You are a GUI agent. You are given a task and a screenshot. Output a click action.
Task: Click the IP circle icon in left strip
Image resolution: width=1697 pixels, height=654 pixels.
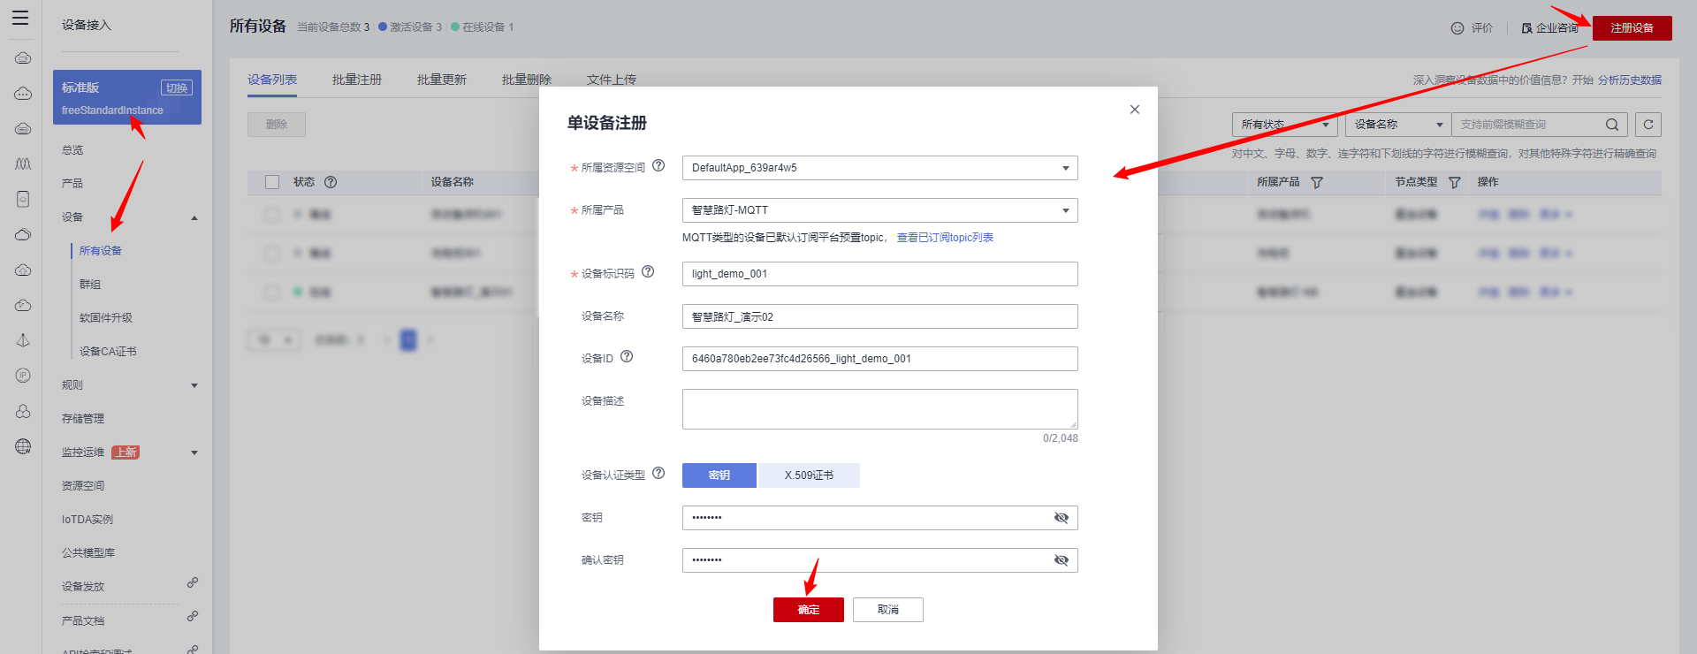pos(23,376)
